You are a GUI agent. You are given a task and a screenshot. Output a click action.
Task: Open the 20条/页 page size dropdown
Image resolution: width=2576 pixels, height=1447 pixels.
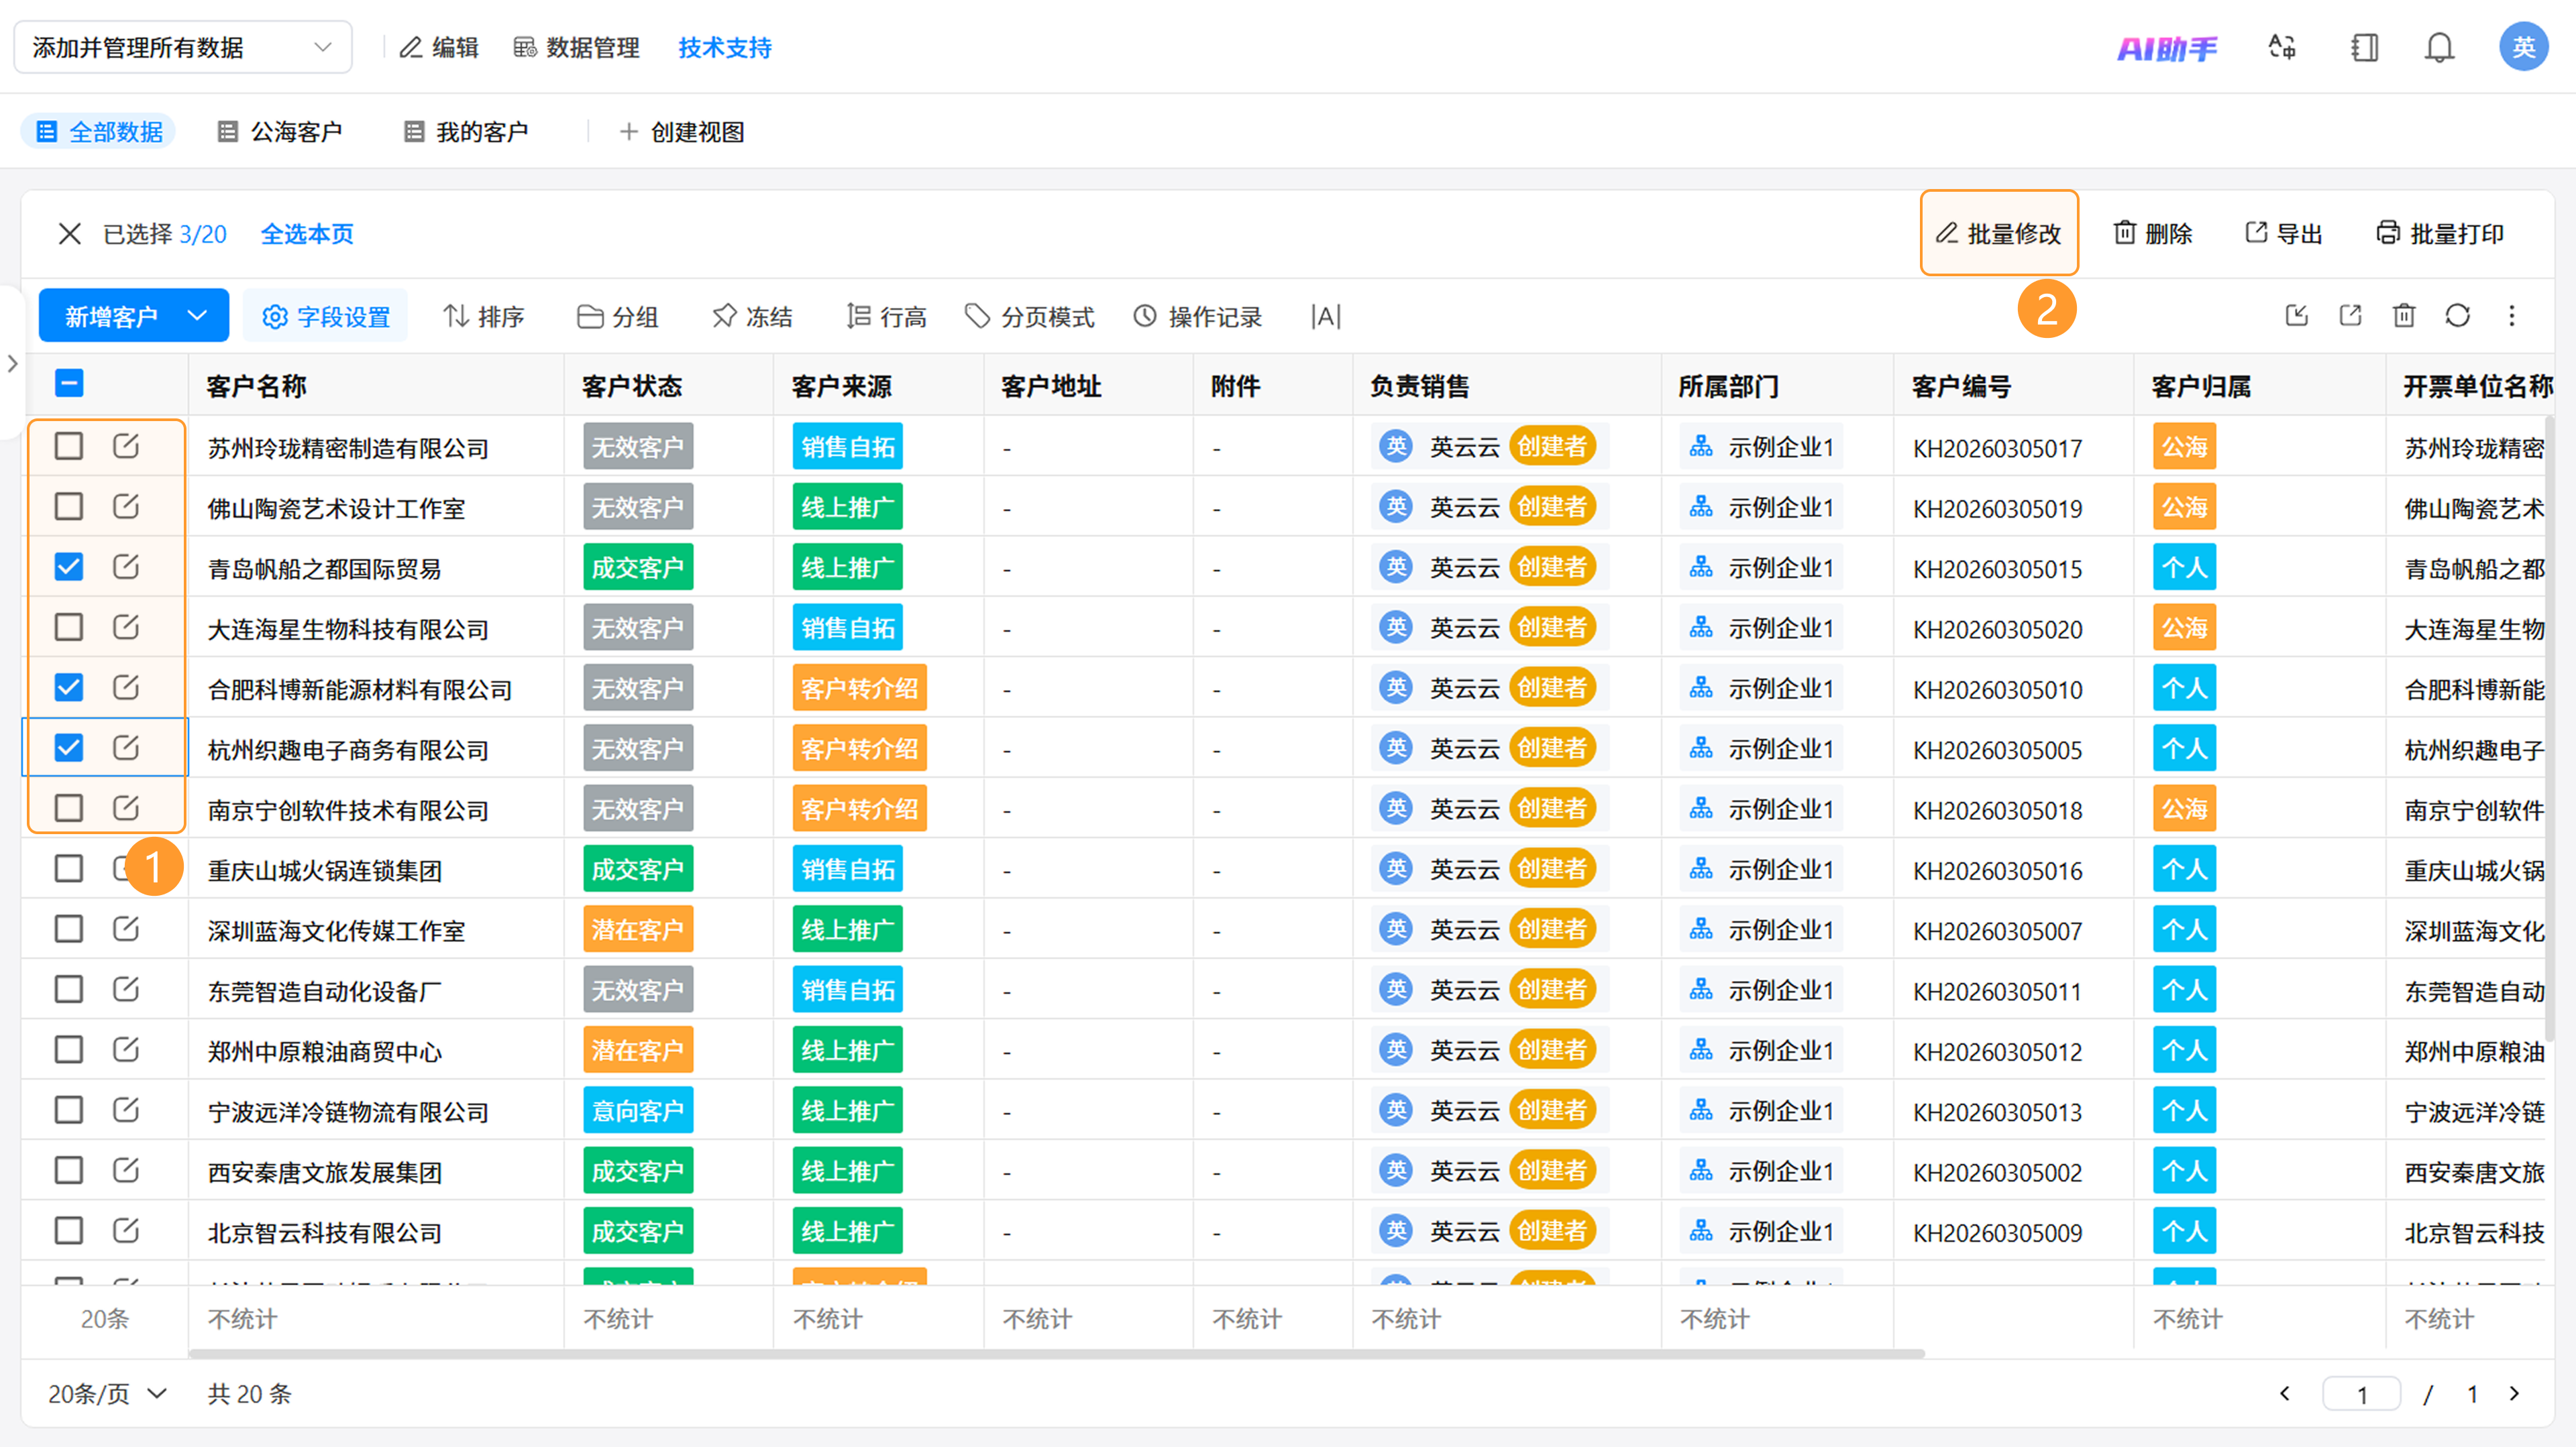(107, 1393)
